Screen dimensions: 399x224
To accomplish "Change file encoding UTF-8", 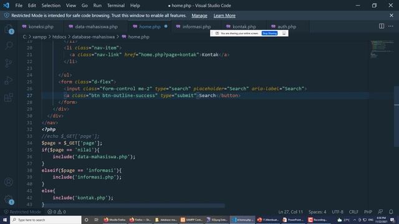I will click(337, 212).
